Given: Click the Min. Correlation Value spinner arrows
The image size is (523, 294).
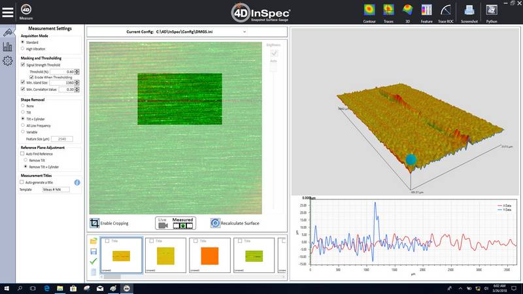Looking at the screenshot, I should click(x=77, y=90).
